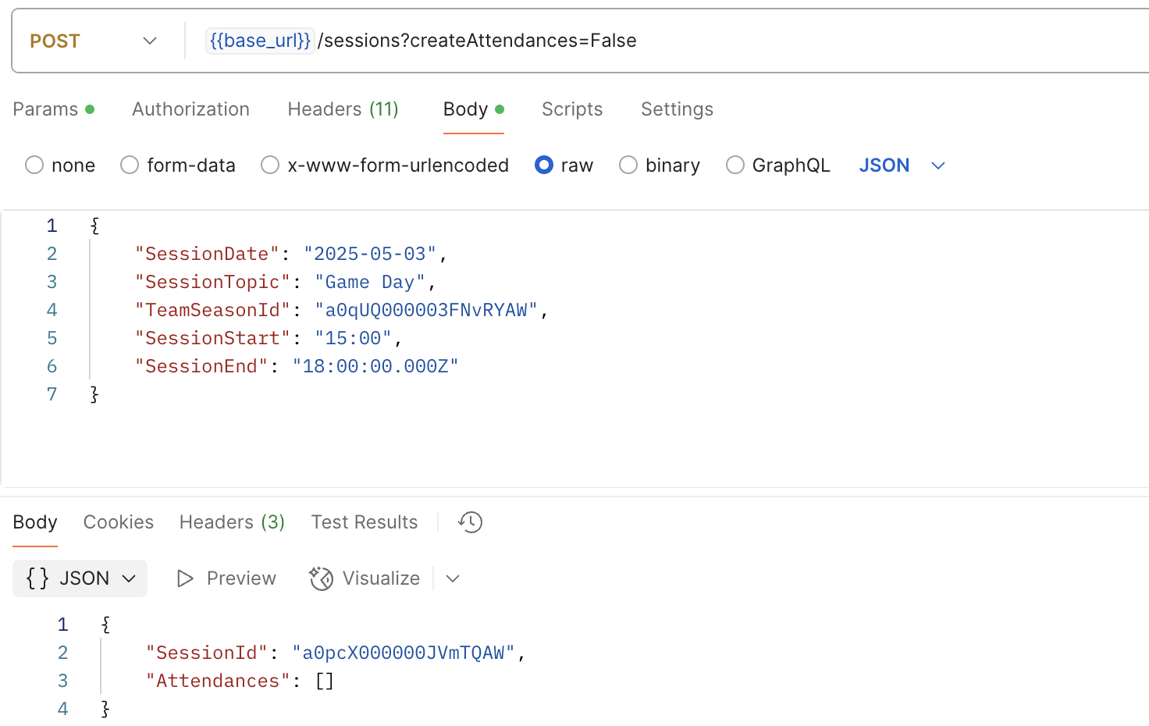This screenshot has width=1149, height=726.
Task: Open the request Headers (11) tab
Action: pos(343,109)
